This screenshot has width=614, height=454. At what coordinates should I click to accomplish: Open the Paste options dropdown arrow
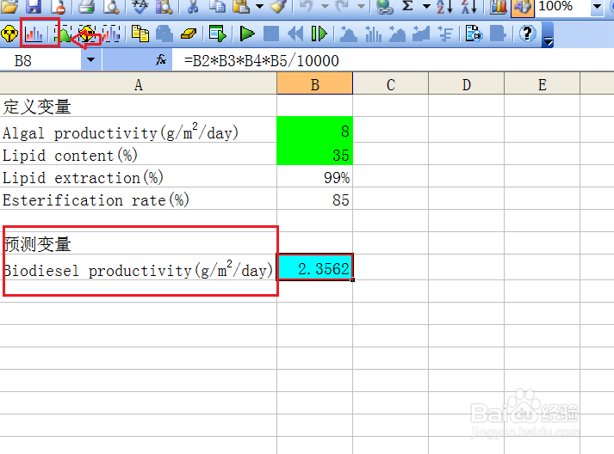tap(259, 6)
